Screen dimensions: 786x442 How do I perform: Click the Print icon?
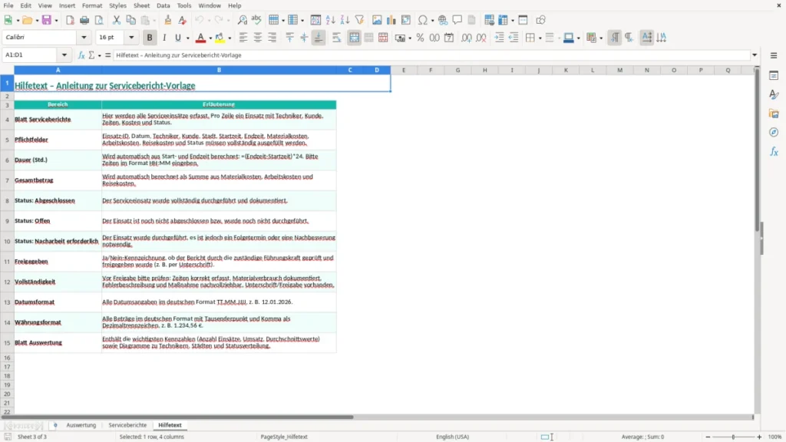[84, 20]
